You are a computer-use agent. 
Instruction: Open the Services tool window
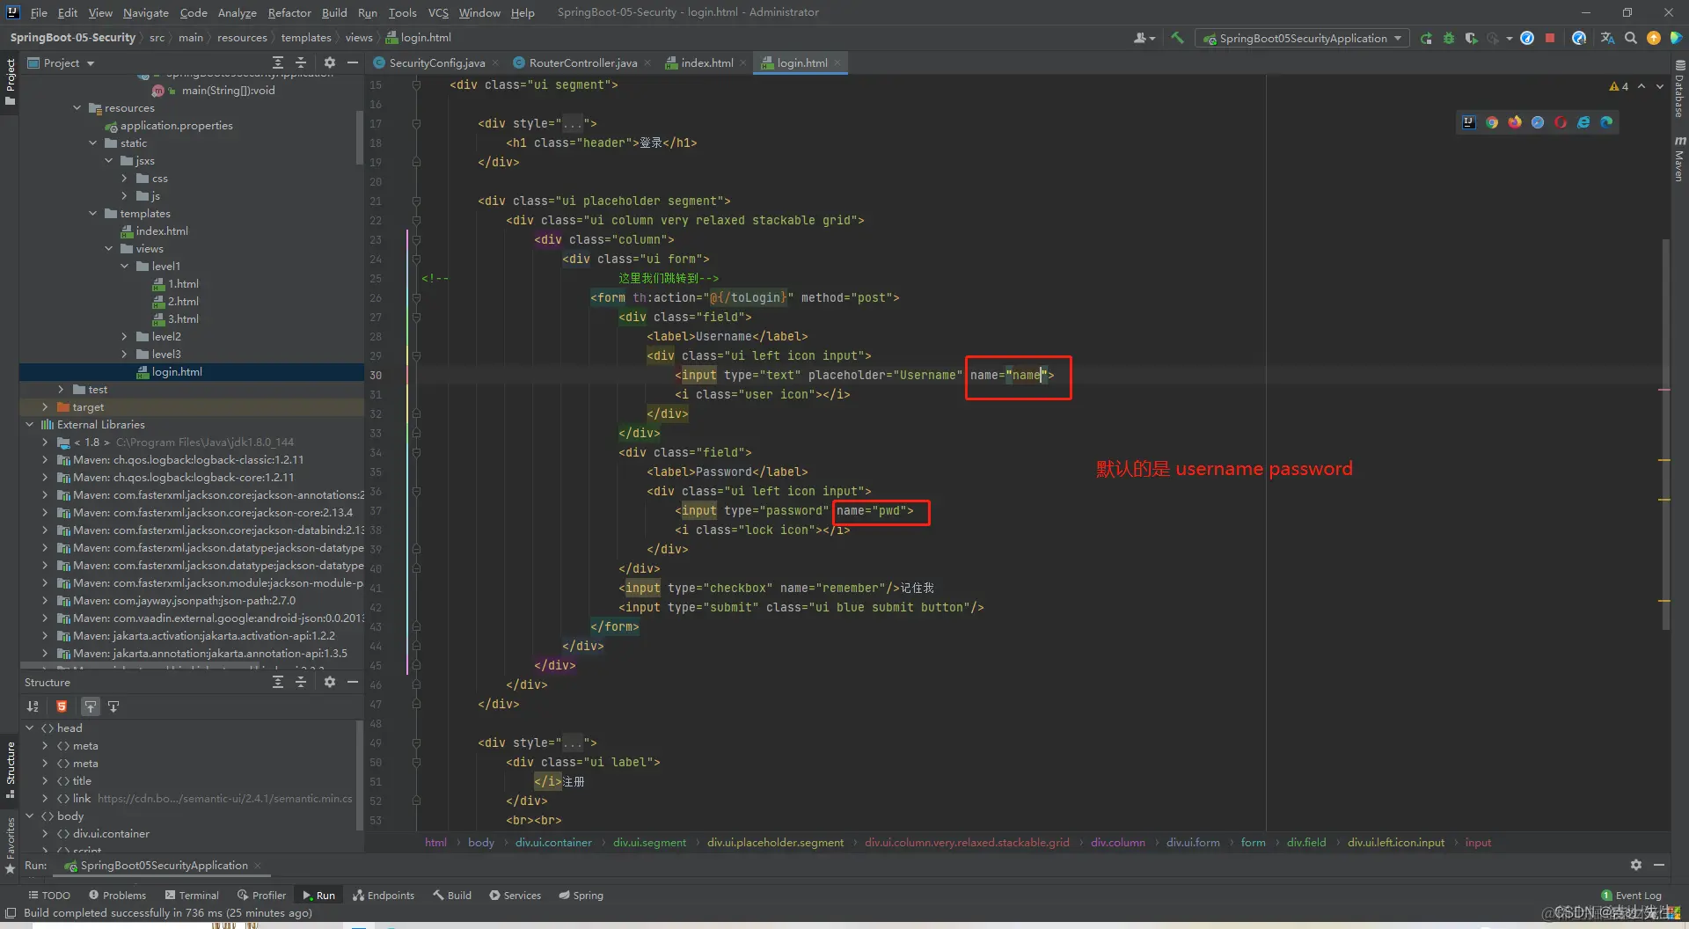coord(515,895)
